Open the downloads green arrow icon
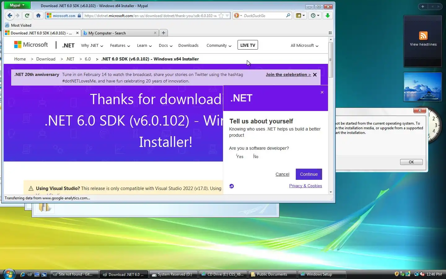The height and width of the screenshot is (279, 446). pos(328,15)
